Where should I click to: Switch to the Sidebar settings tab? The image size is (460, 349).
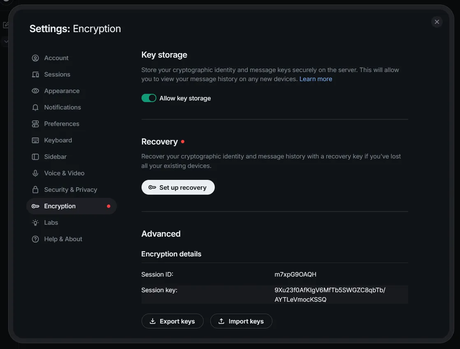click(55, 157)
